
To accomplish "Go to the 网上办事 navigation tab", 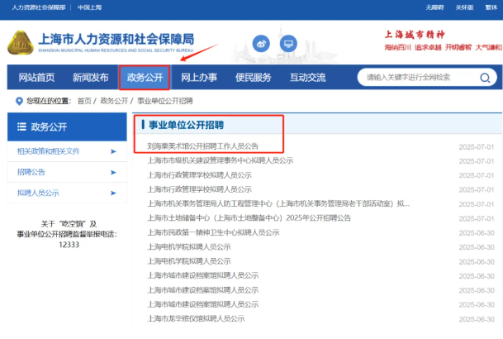I will pyautogui.click(x=199, y=78).
